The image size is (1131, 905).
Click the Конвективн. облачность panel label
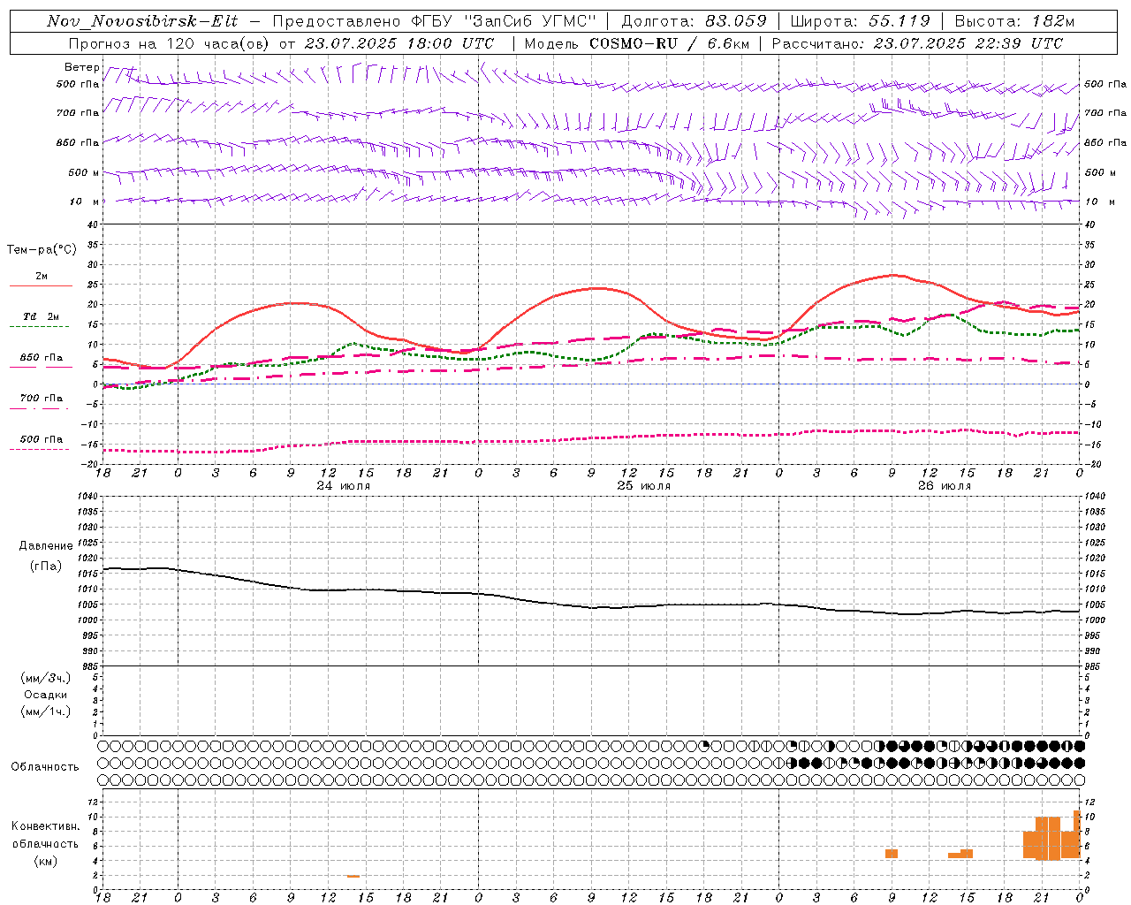pyautogui.click(x=46, y=835)
